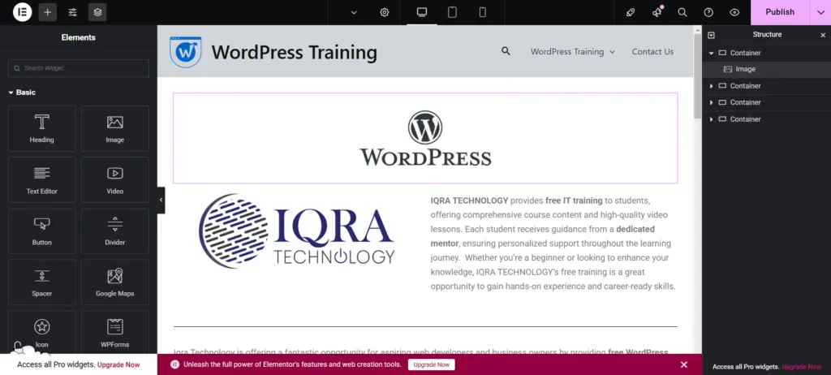
Task: Open the Contact Us menu link
Action: (653, 51)
